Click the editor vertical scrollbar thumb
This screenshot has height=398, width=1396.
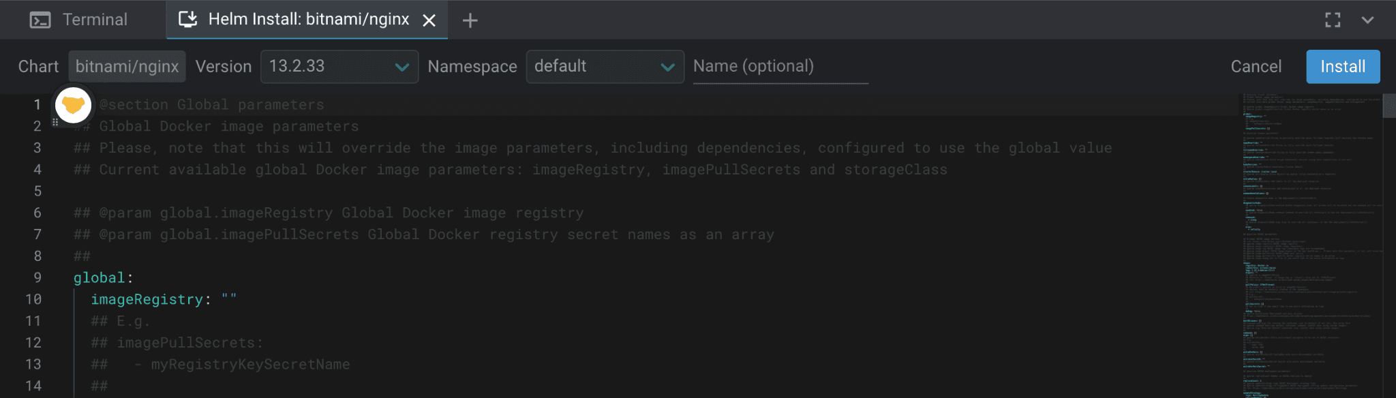tap(1389, 106)
